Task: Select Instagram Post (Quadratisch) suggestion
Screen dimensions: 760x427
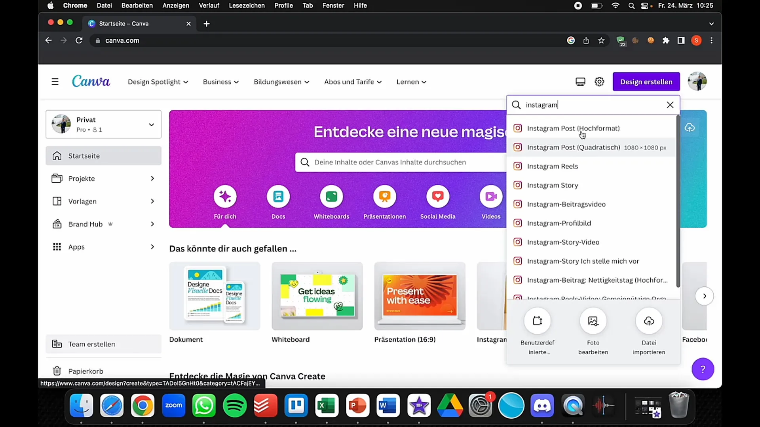Action: (x=591, y=147)
